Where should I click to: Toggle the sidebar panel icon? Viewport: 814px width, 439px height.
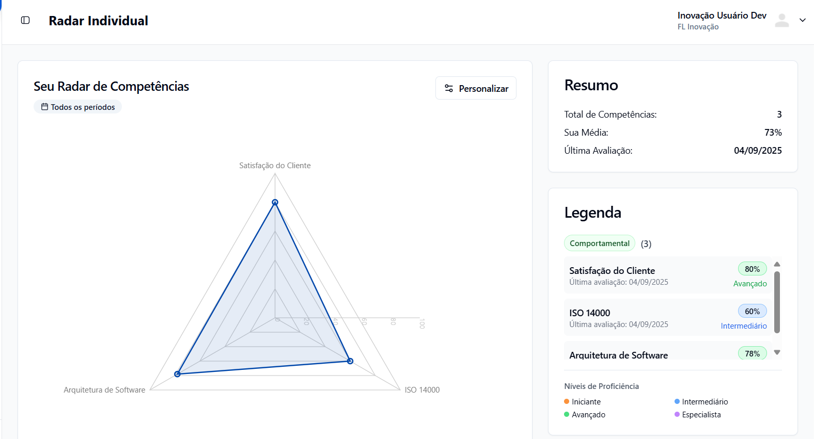point(25,20)
